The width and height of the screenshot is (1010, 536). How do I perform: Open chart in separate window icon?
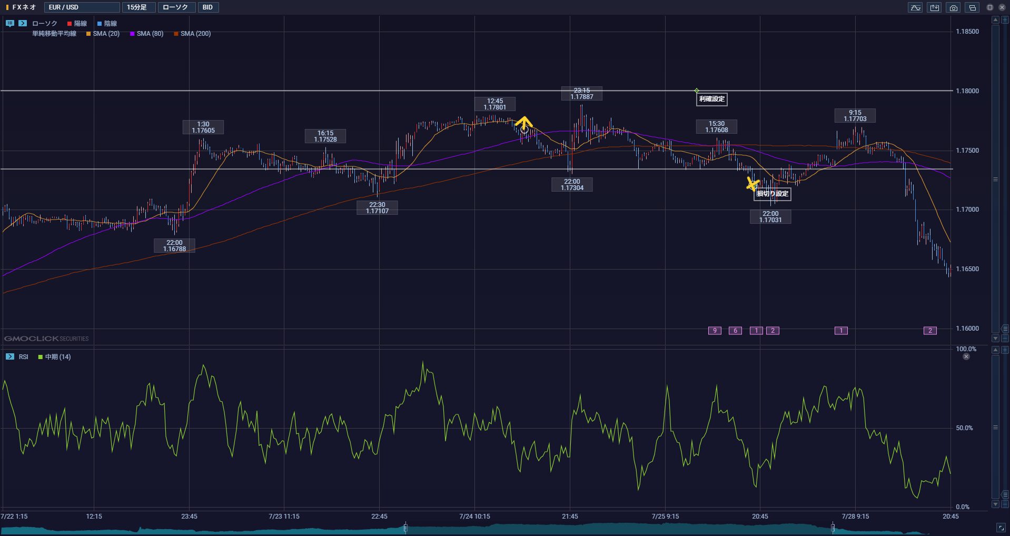coord(972,7)
